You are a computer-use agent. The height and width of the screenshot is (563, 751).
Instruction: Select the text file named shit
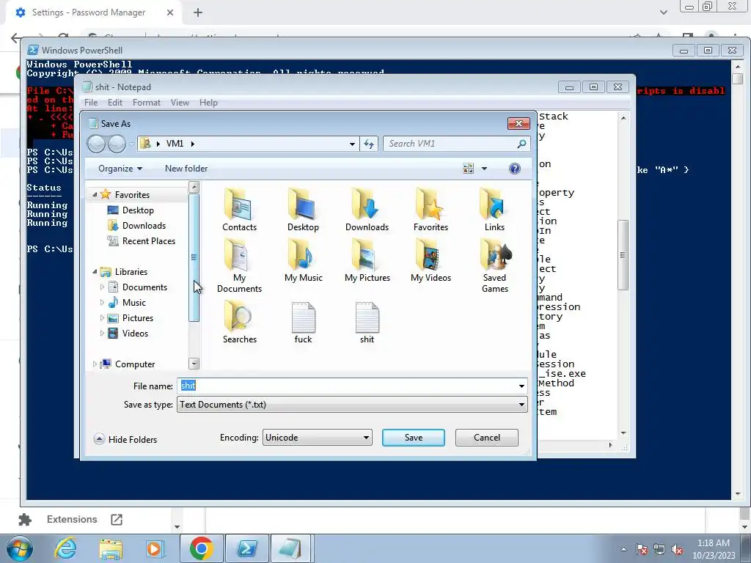tap(367, 322)
